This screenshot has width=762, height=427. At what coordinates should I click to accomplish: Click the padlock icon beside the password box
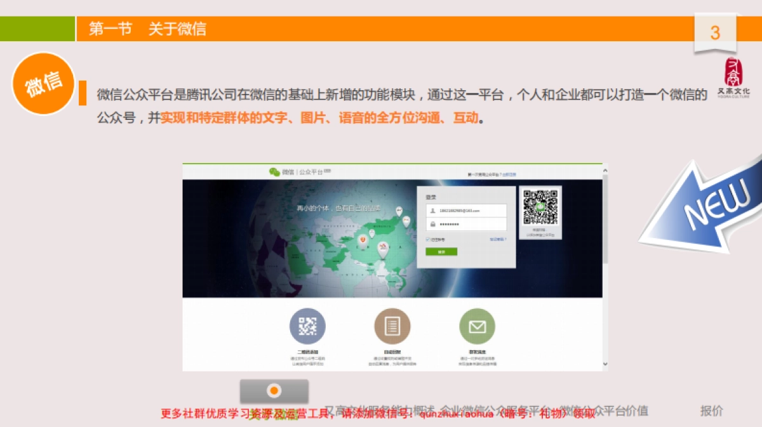pos(432,224)
